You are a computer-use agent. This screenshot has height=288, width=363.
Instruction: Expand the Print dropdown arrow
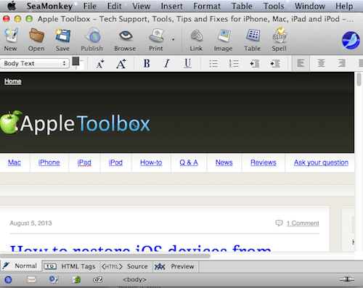[174, 39]
